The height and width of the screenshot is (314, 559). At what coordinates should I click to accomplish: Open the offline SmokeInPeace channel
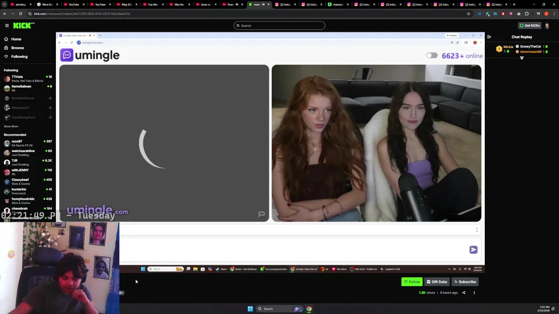pos(28,98)
